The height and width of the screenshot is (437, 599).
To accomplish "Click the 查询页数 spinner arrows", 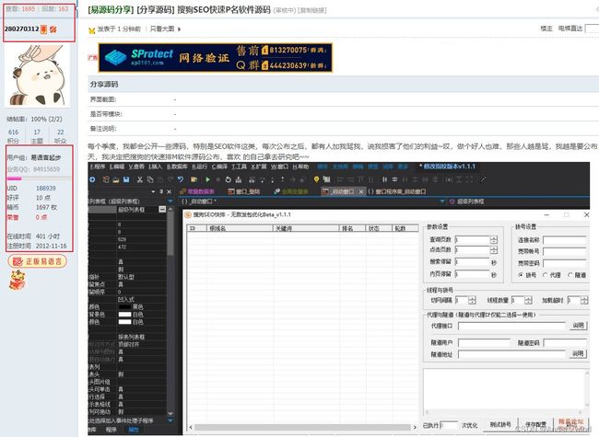I will pos(494,240).
